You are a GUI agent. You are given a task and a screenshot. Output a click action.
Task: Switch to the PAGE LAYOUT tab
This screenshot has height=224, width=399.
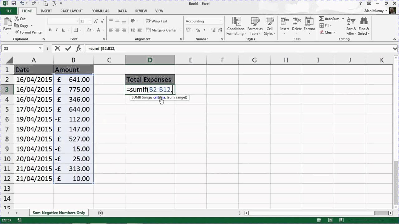(x=72, y=11)
